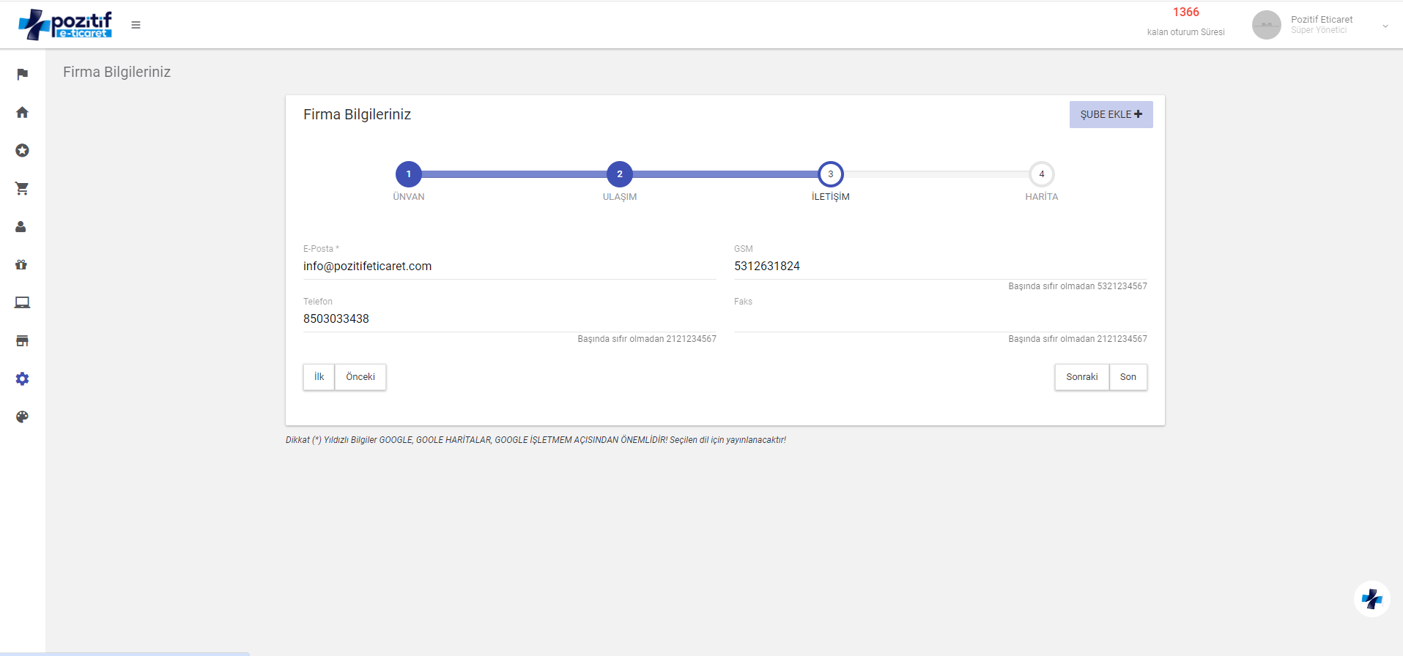Select the user person sidebar icon
1403x656 pixels.
pos(21,226)
